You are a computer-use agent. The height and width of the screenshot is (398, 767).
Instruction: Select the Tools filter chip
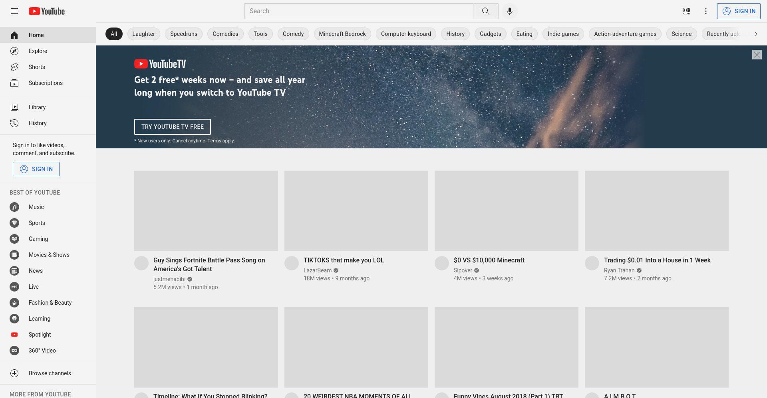coord(260,34)
